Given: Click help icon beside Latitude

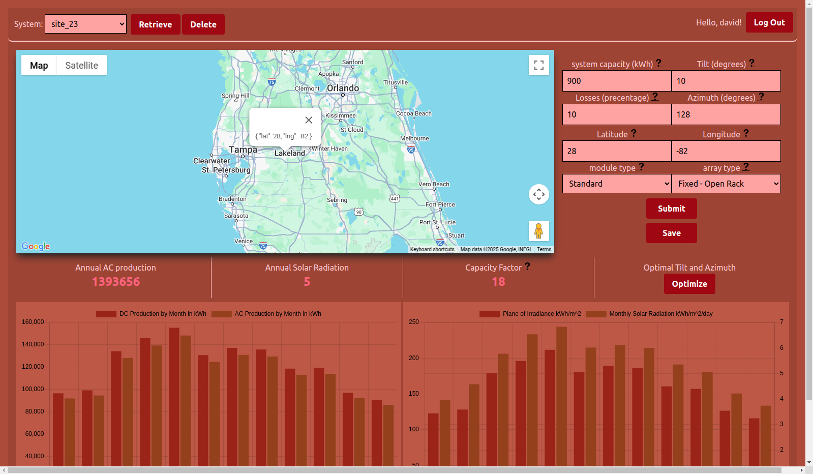Looking at the screenshot, I should point(634,133).
